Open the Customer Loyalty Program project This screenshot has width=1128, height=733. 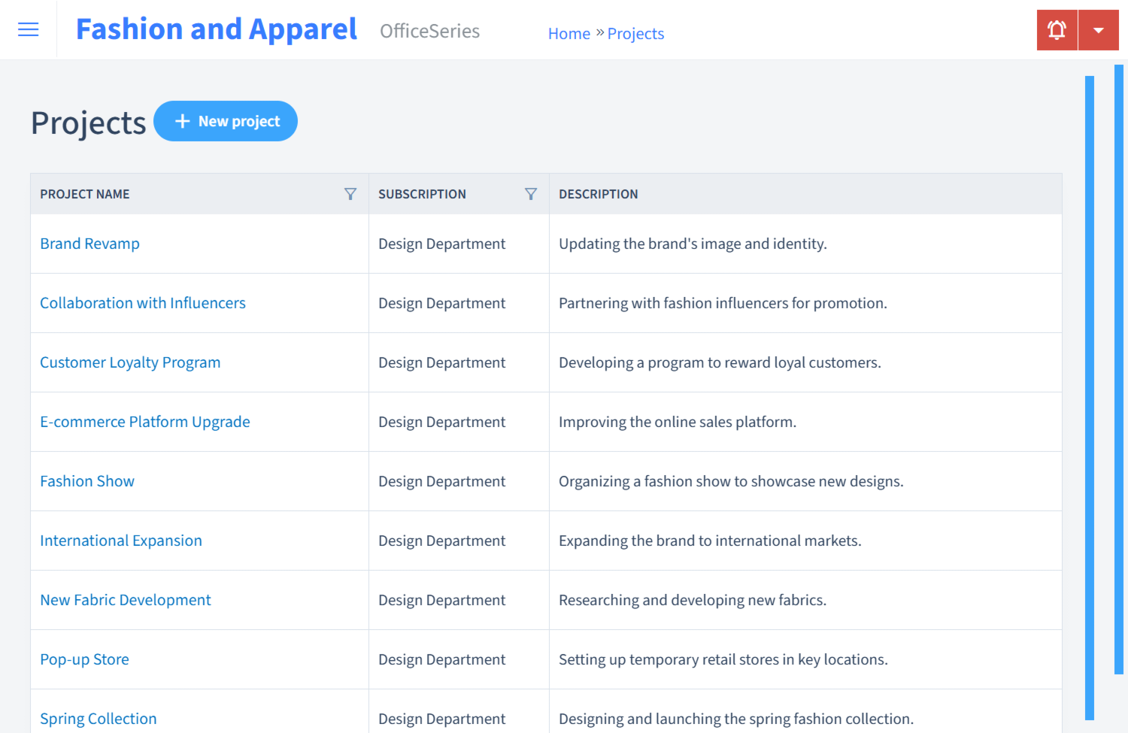coord(130,362)
